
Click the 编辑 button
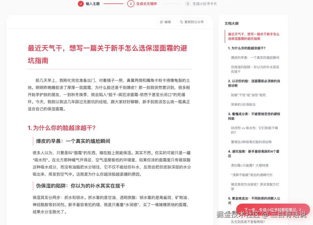coord(165,22)
